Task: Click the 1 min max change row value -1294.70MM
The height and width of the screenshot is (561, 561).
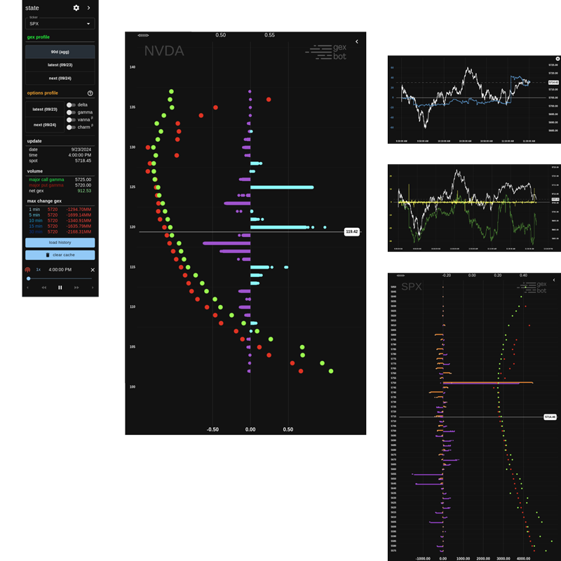Action: point(79,209)
